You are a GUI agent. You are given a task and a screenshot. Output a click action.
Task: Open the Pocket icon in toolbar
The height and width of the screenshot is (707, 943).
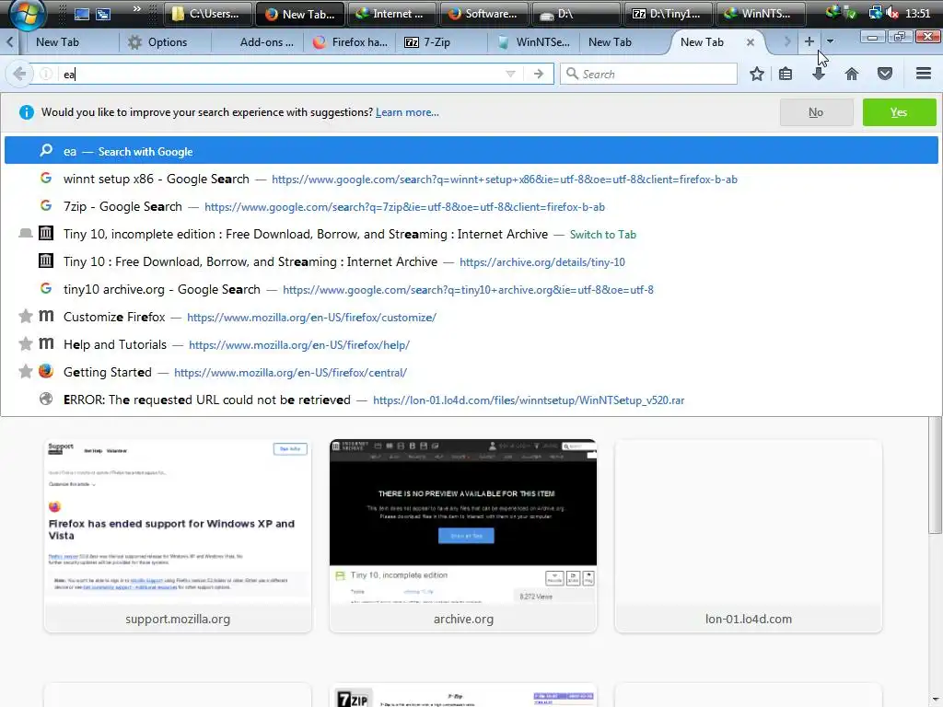885,74
